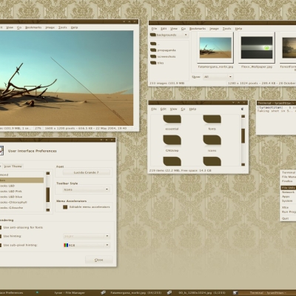Open the screenshots folder in the gThumb sidebar

click(163, 56)
